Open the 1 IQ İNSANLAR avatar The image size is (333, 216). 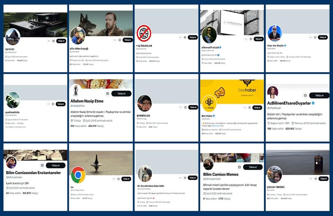click(144, 33)
